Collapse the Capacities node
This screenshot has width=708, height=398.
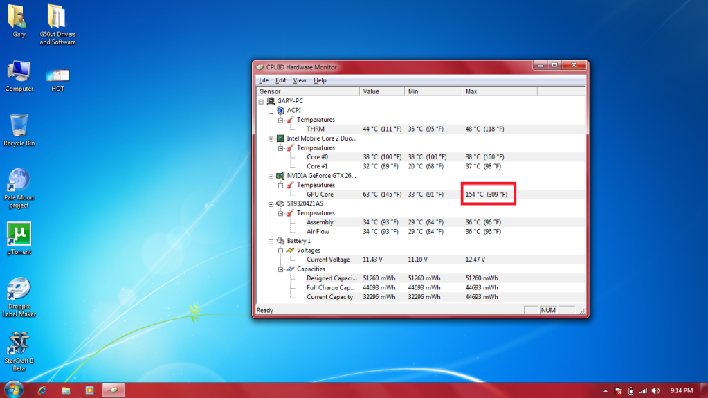281,269
